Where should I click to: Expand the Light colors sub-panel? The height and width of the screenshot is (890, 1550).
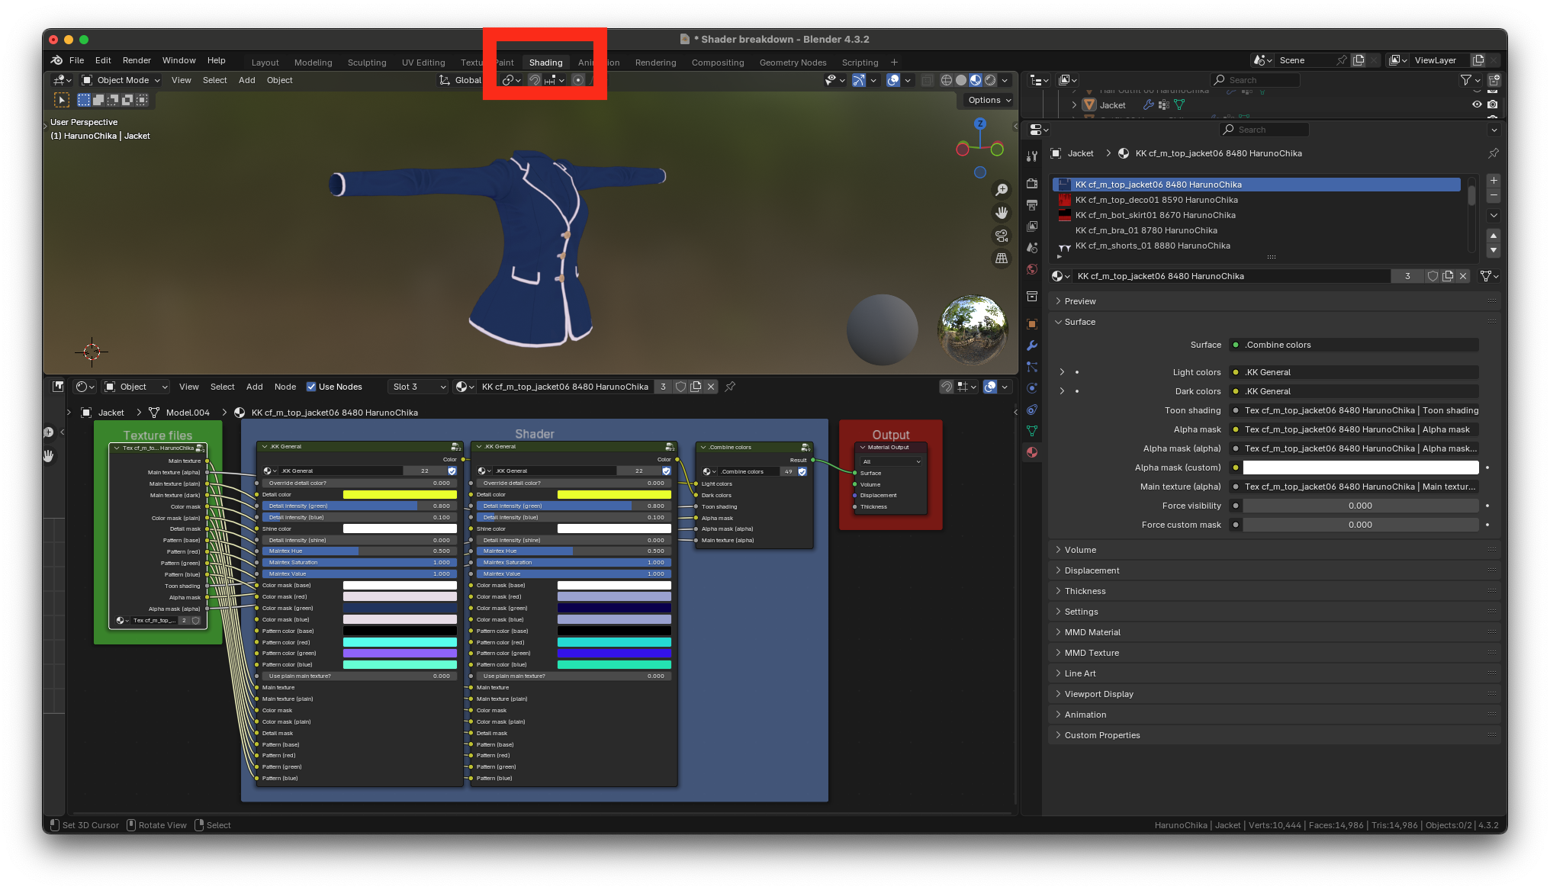click(1062, 372)
